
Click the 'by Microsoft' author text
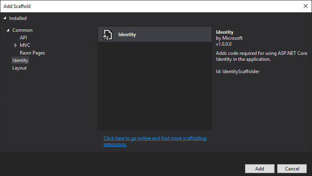(229, 38)
